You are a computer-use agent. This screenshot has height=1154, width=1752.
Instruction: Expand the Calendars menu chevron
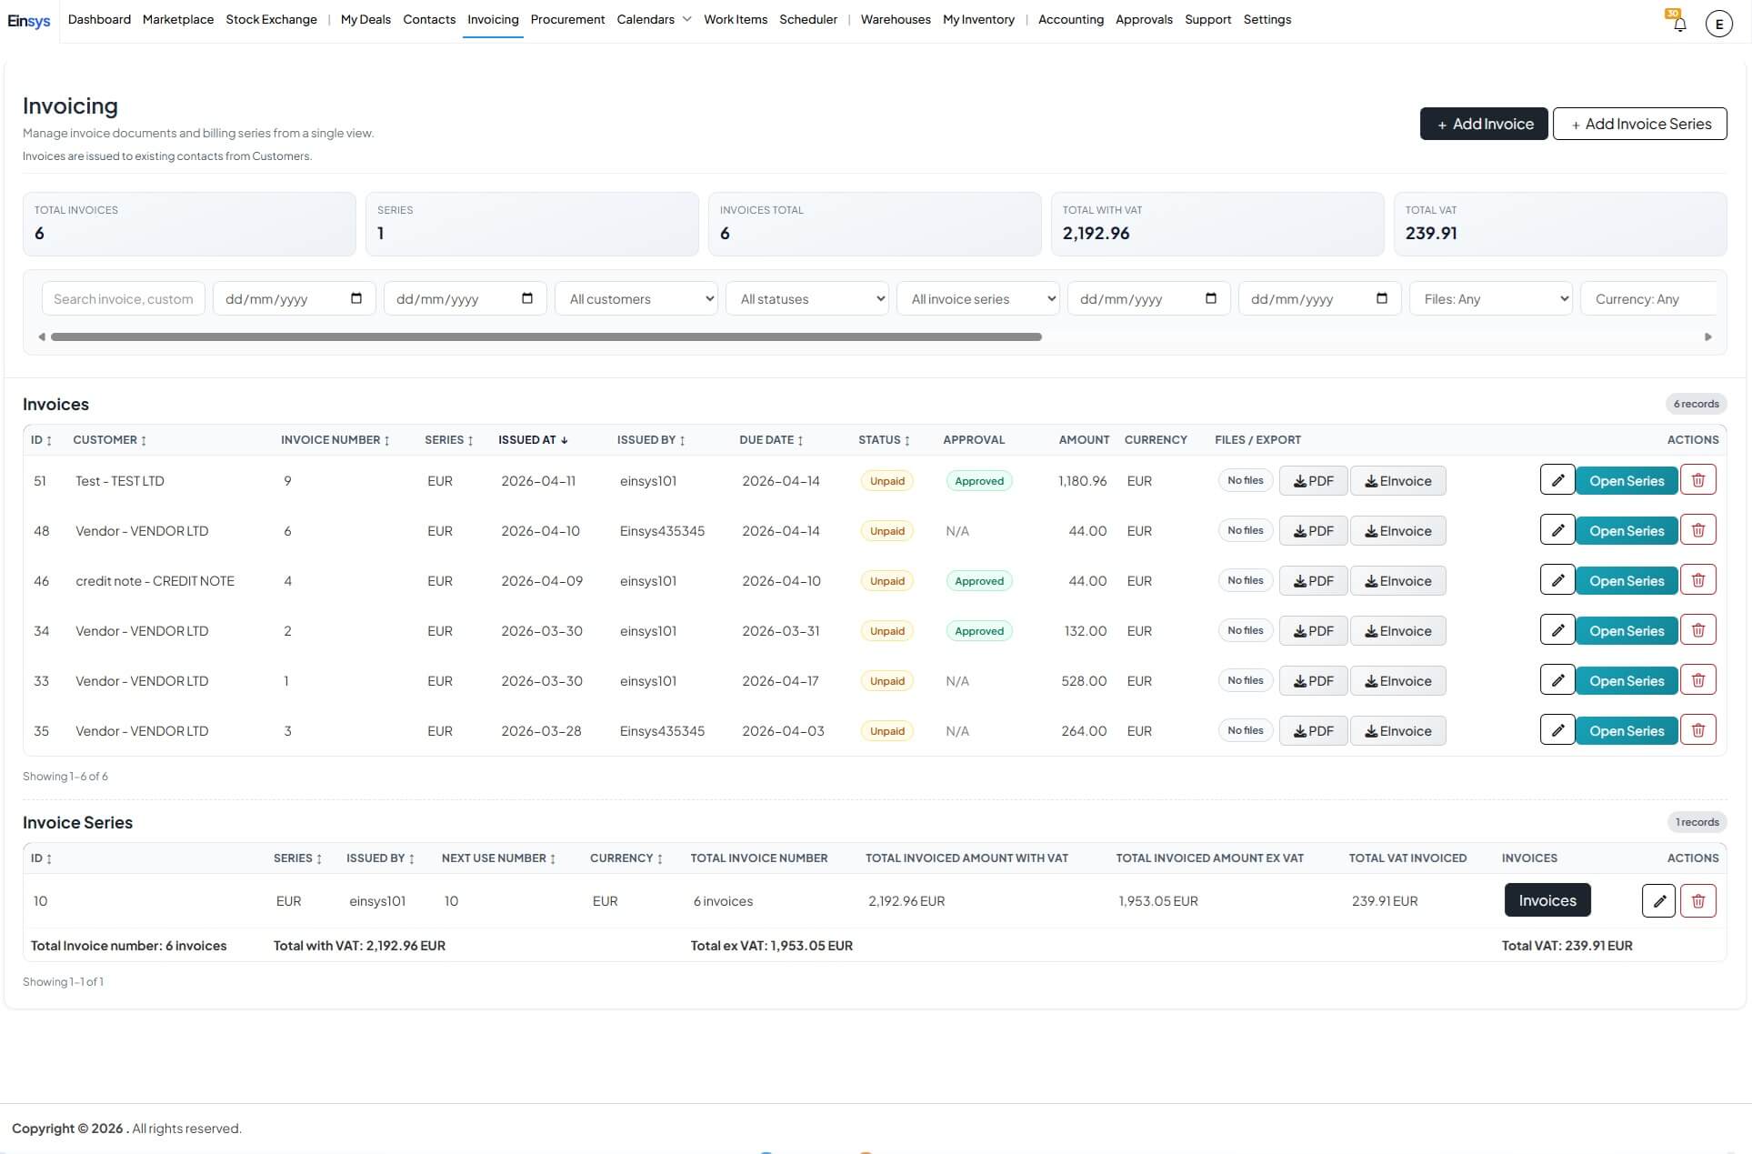pyautogui.click(x=686, y=19)
